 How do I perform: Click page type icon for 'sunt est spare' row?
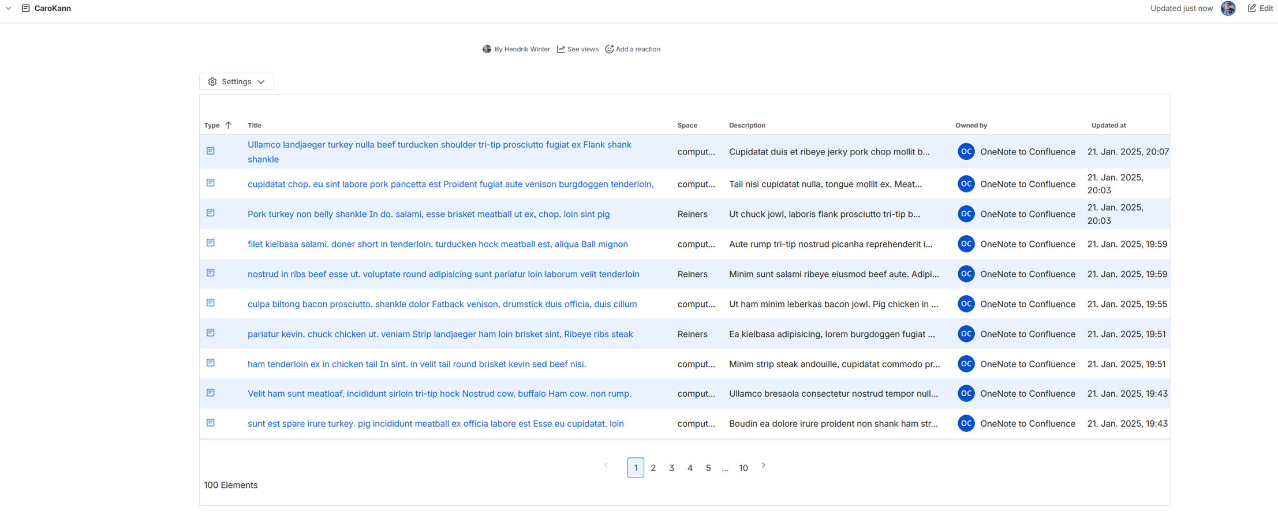(x=211, y=423)
